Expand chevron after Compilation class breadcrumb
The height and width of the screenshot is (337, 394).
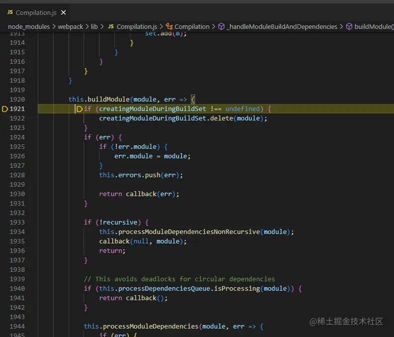(213, 26)
